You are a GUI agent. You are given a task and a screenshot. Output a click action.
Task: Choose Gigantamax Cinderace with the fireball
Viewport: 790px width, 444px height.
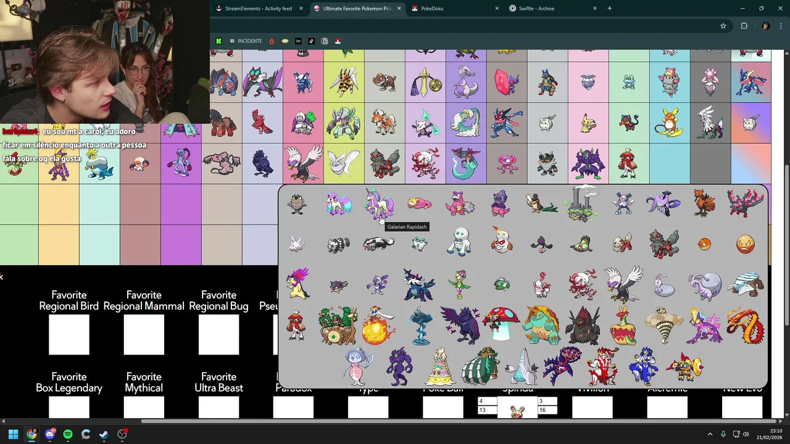coord(379,326)
